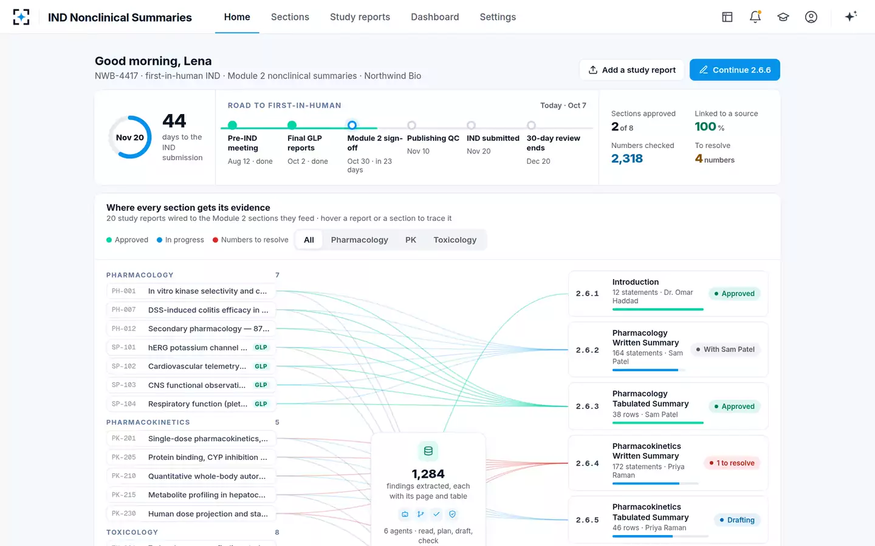The width and height of the screenshot is (875, 546).
Task: Go to the Home tab
Action: coord(237,17)
